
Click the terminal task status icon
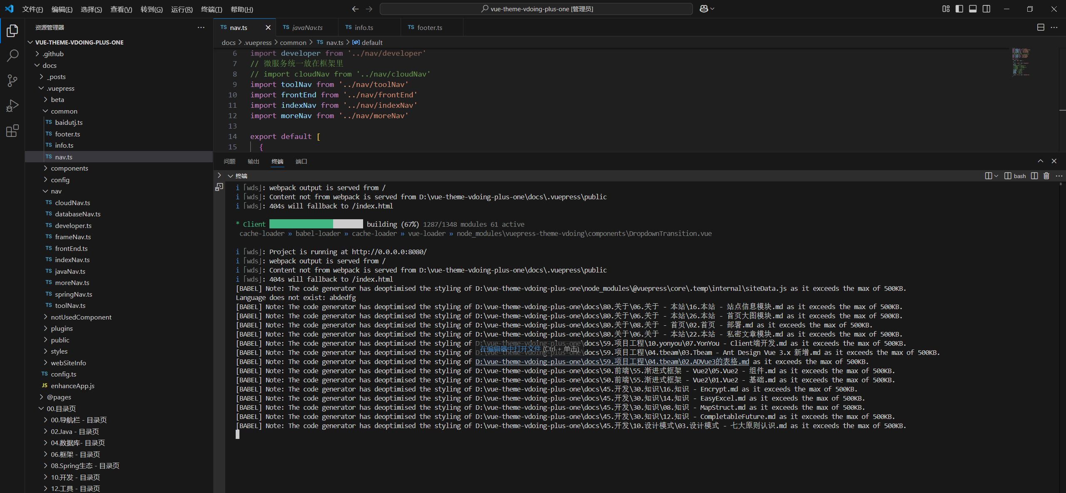tap(219, 188)
